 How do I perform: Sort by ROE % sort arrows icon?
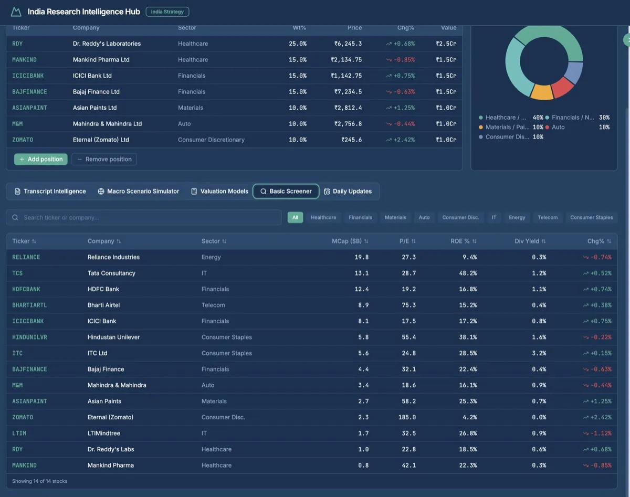(474, 241)
